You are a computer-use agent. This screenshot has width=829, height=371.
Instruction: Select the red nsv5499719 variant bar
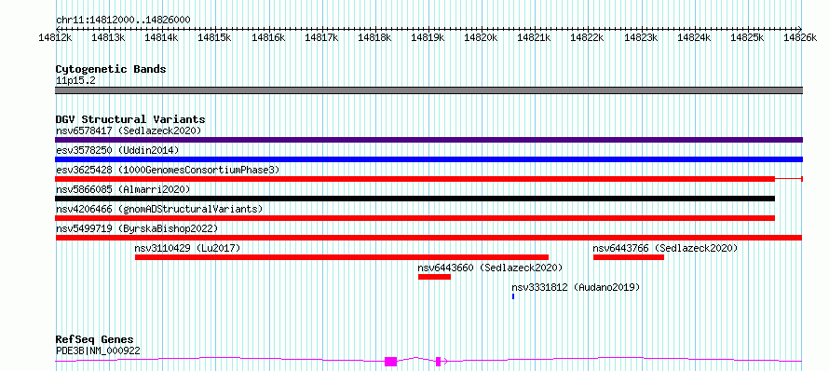[428, 238]
